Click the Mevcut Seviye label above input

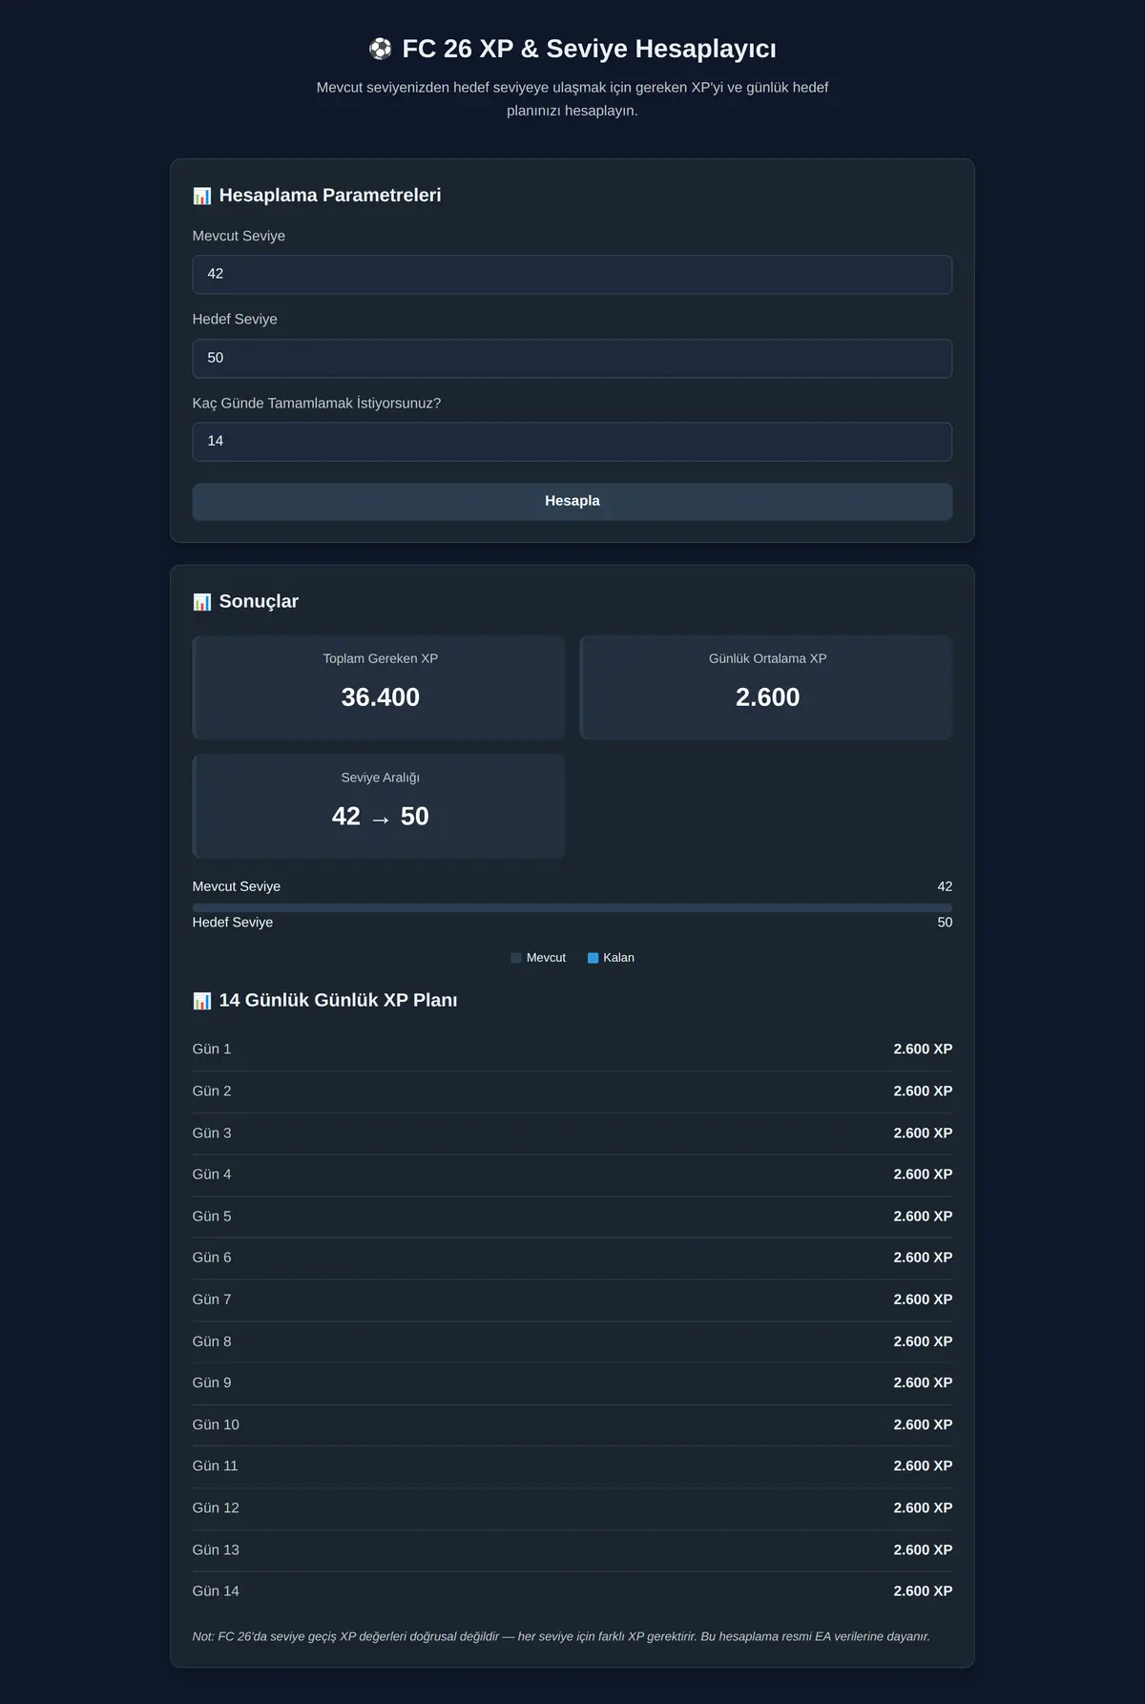point(239,236)
